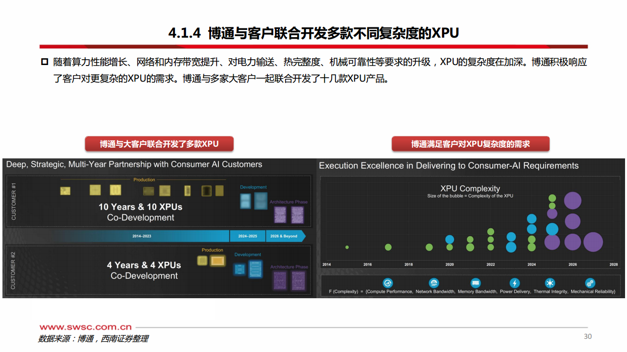This screenshot has width=627, height=352.
Task: Click the heading 'Execution Excellence in Delivering to Consumer-AI Requirements'
Action: (449, 166)
